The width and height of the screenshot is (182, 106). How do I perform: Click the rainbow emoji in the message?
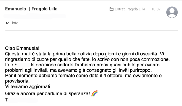coord(94,93)
